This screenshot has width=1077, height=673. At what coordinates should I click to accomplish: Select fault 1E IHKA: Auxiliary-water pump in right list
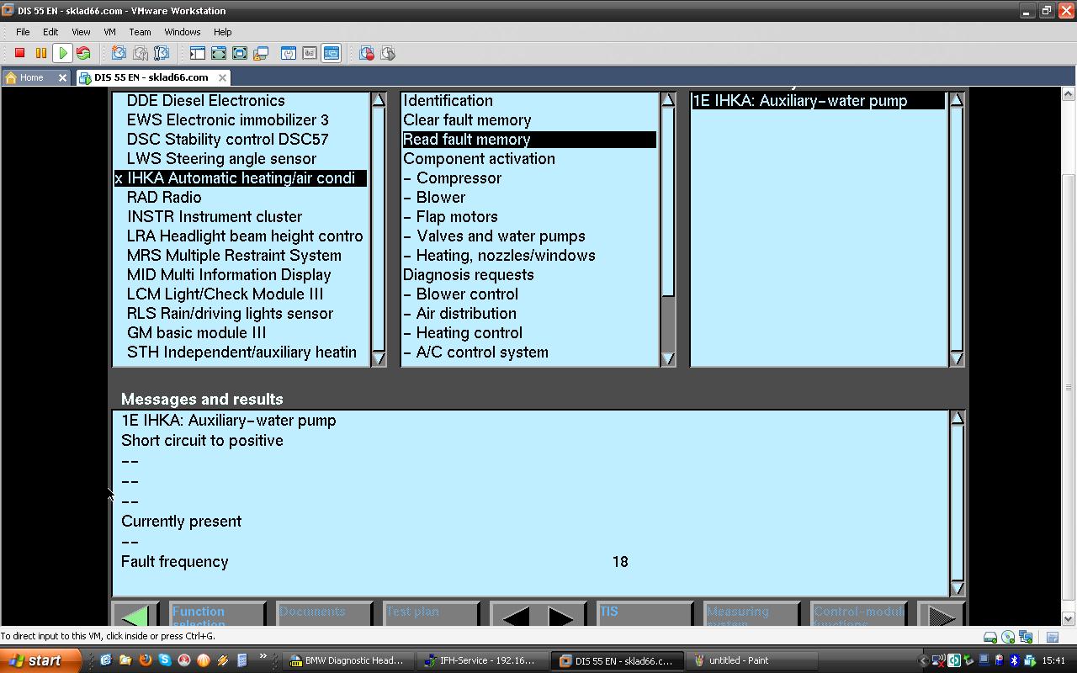(x=818, y=101)
